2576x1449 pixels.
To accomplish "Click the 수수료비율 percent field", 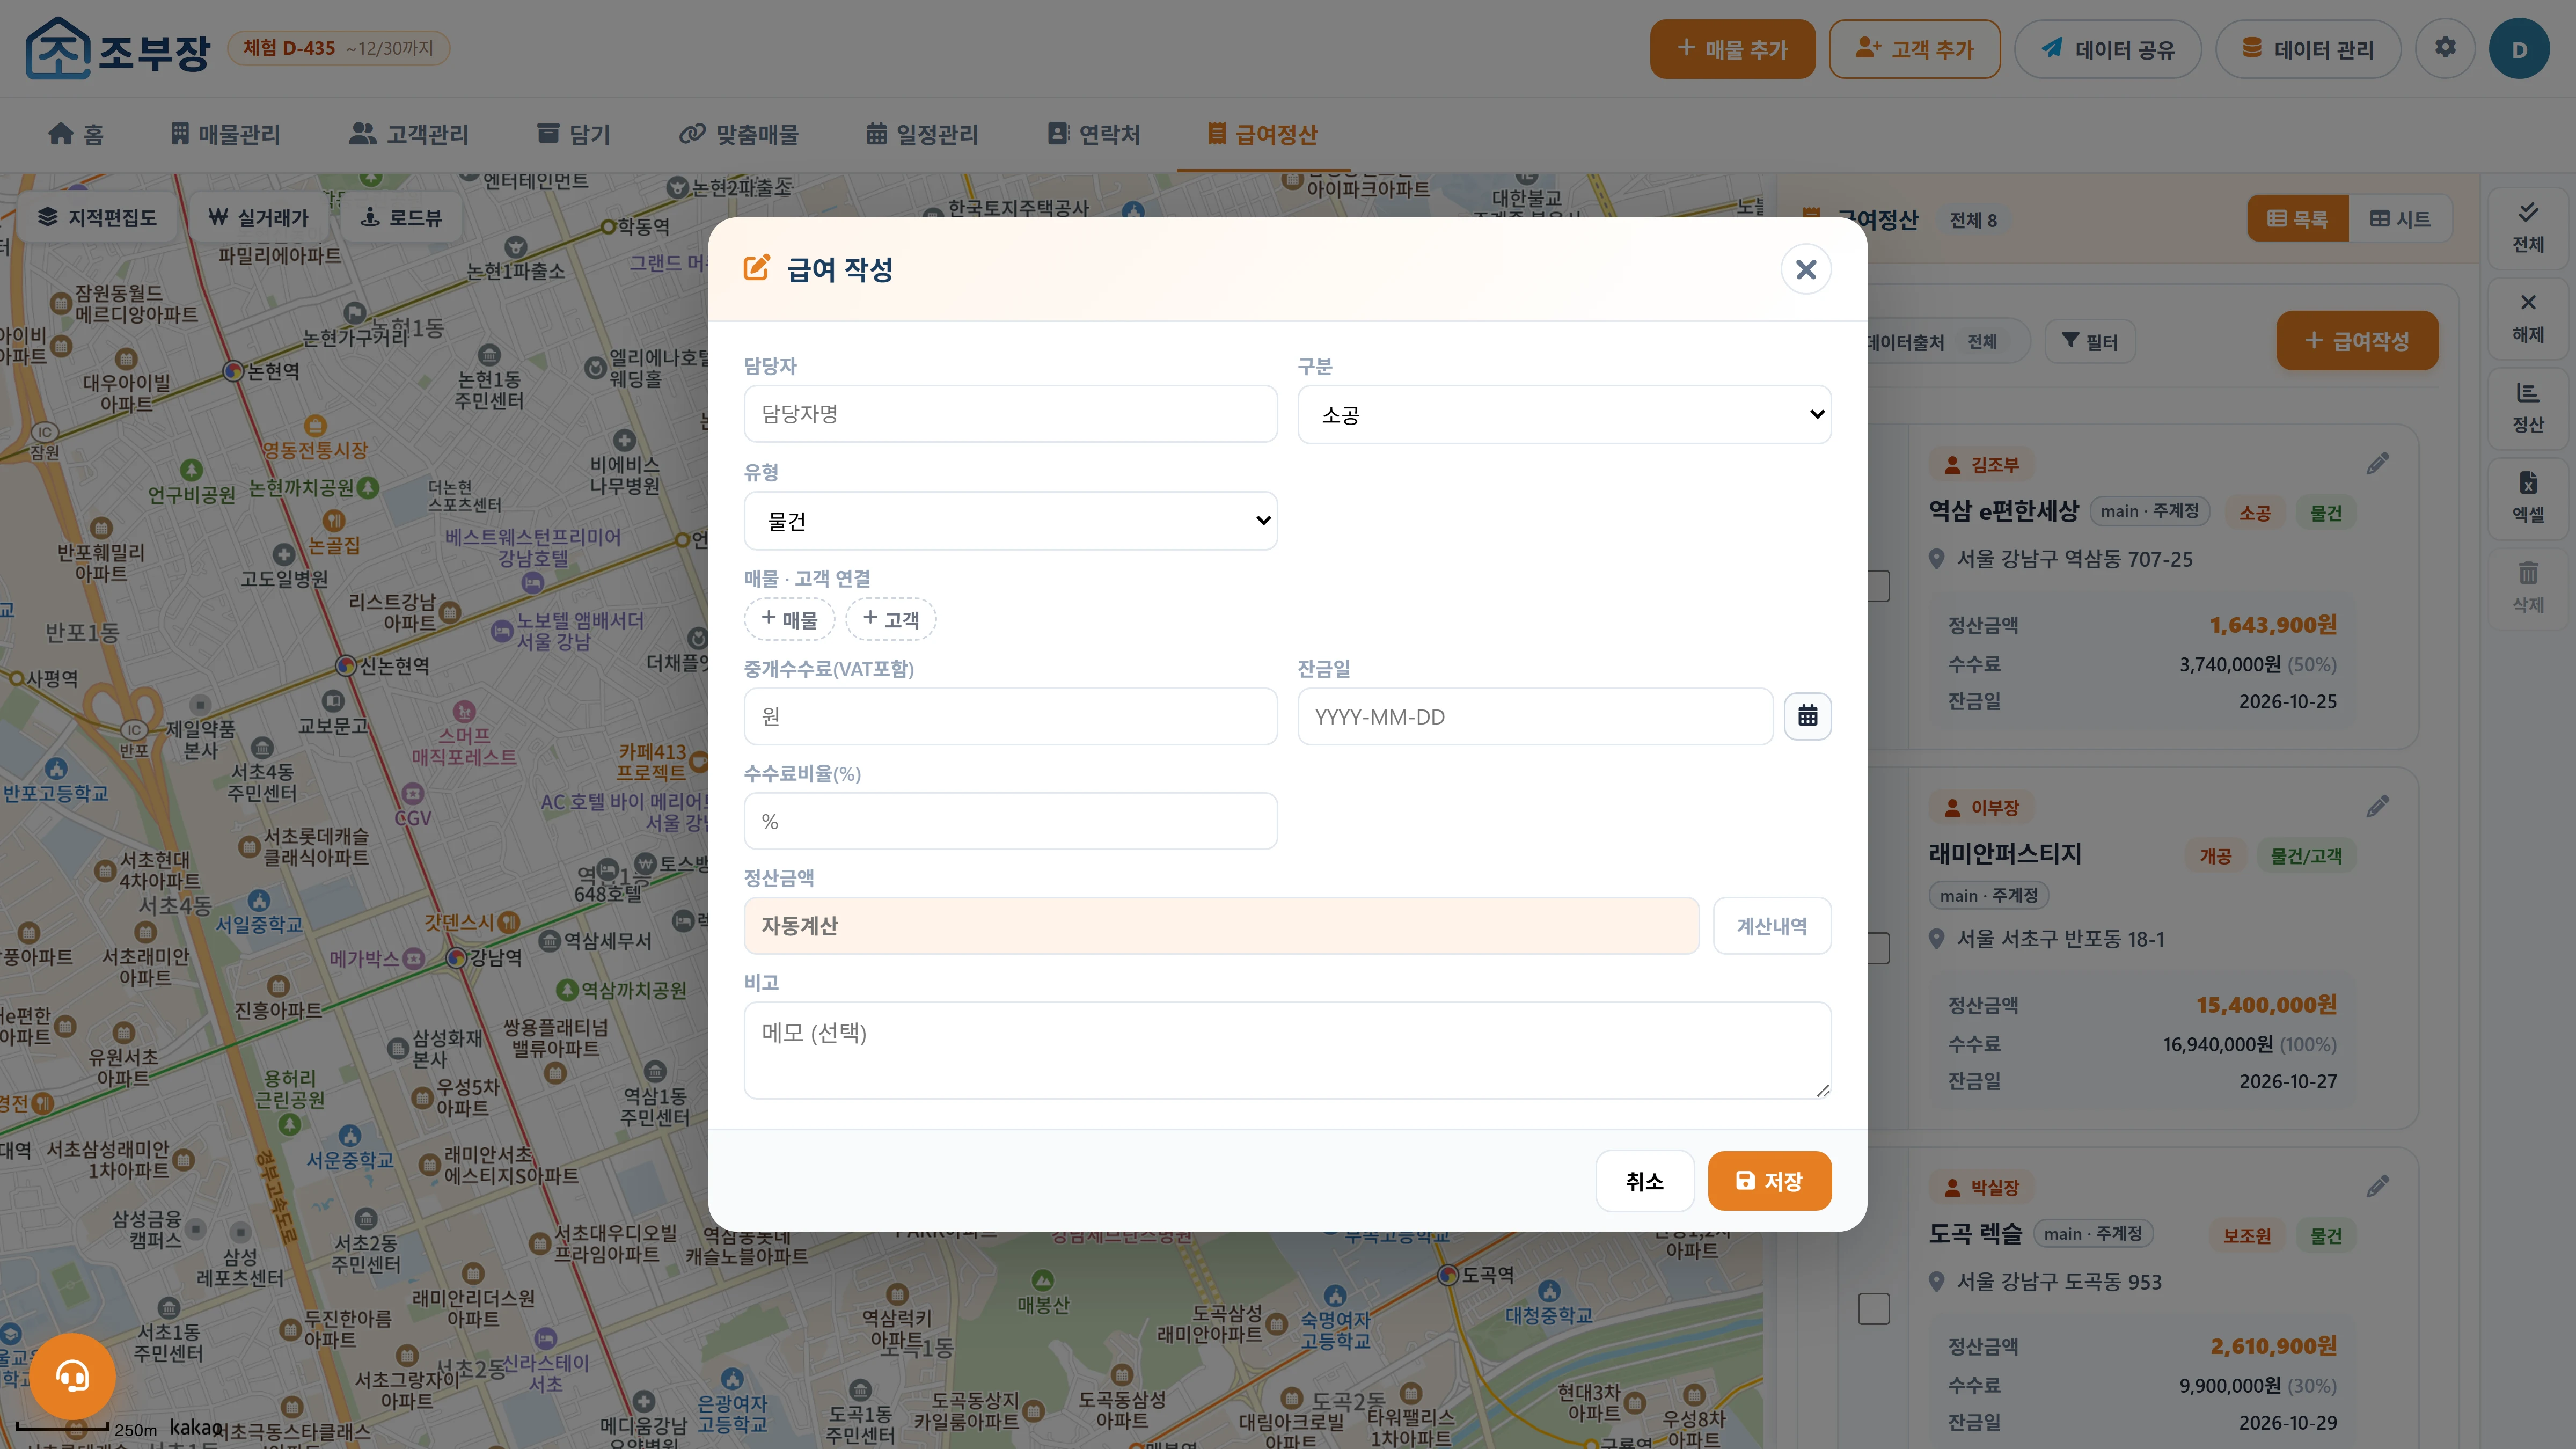I will 1010,821.
